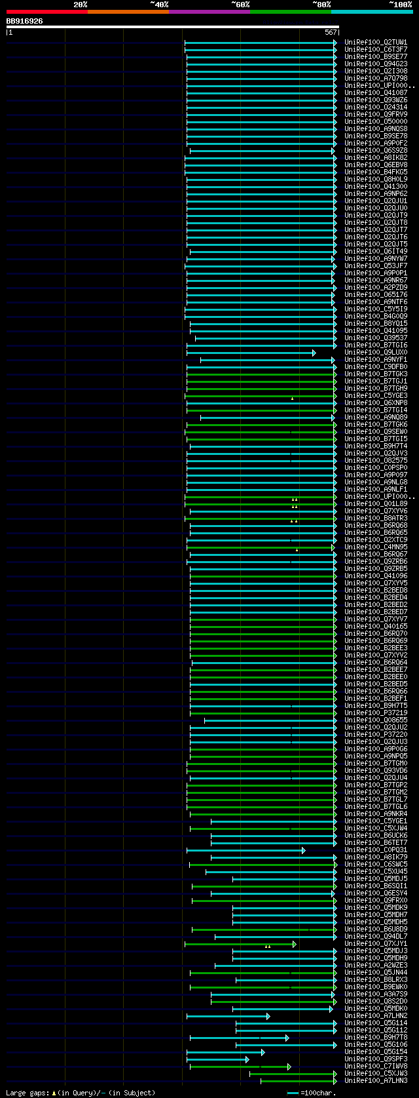
Task: Open hit UniRef100_Q41087
Action: pyautogui.click(x=376, y=92)
